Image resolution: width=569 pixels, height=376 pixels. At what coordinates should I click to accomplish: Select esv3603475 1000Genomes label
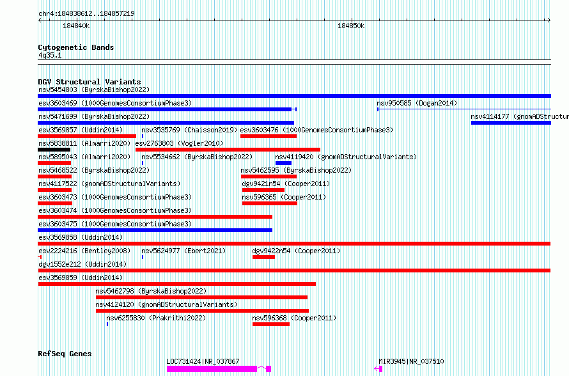115,224
